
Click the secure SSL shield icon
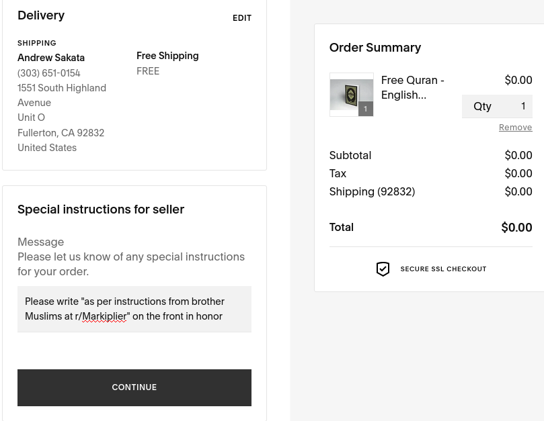tap(383, 269)
